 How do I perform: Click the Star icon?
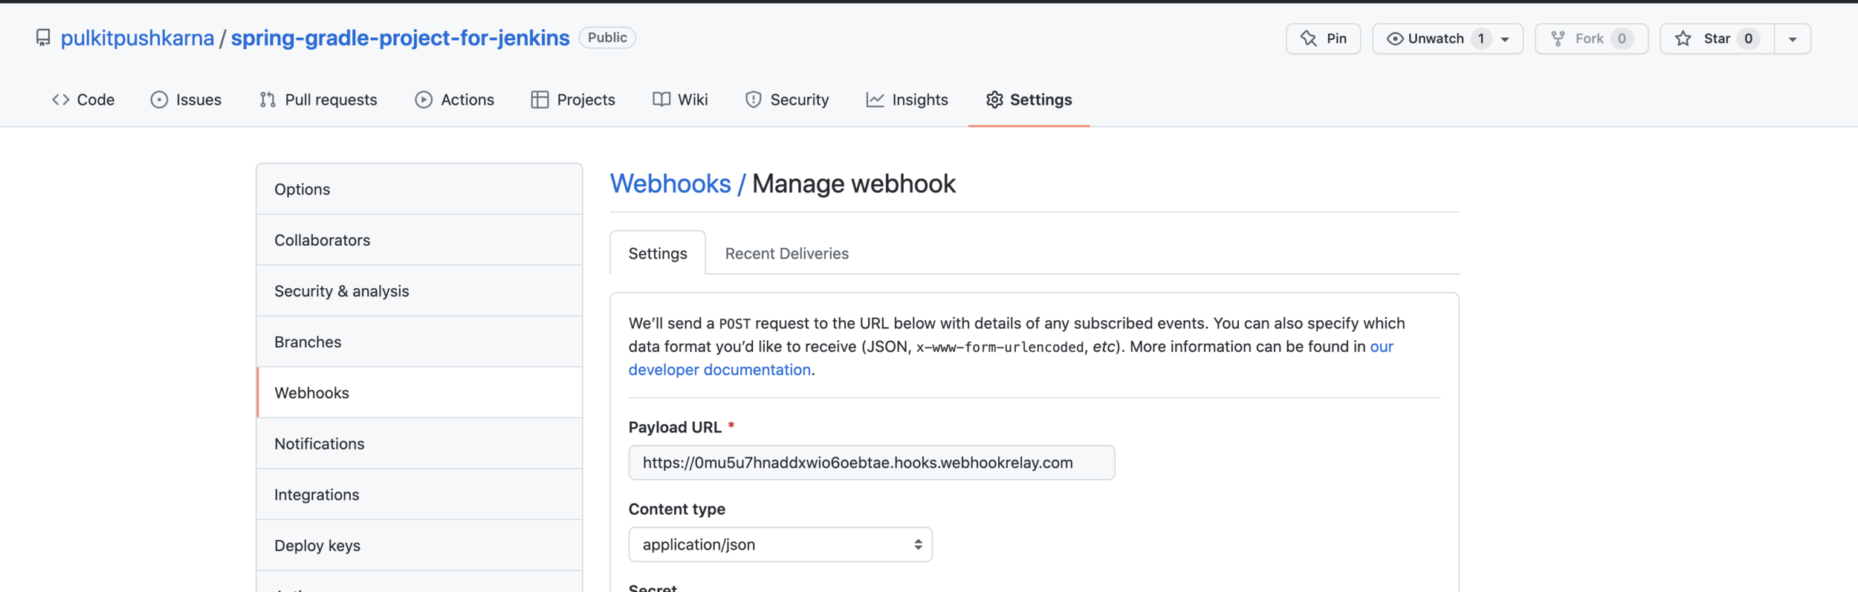(x=1683, y=39)
